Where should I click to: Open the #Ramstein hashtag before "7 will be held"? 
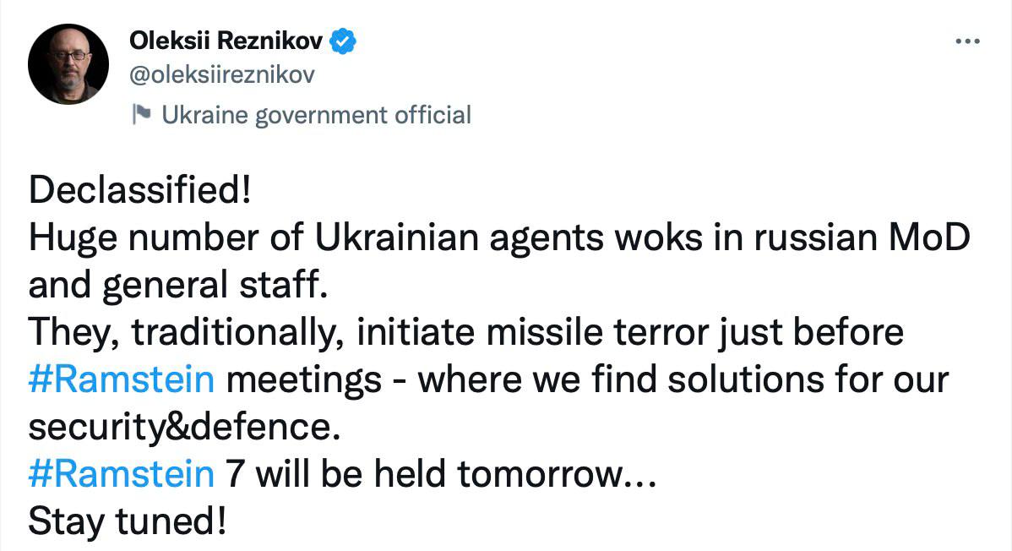pos(121,475)
